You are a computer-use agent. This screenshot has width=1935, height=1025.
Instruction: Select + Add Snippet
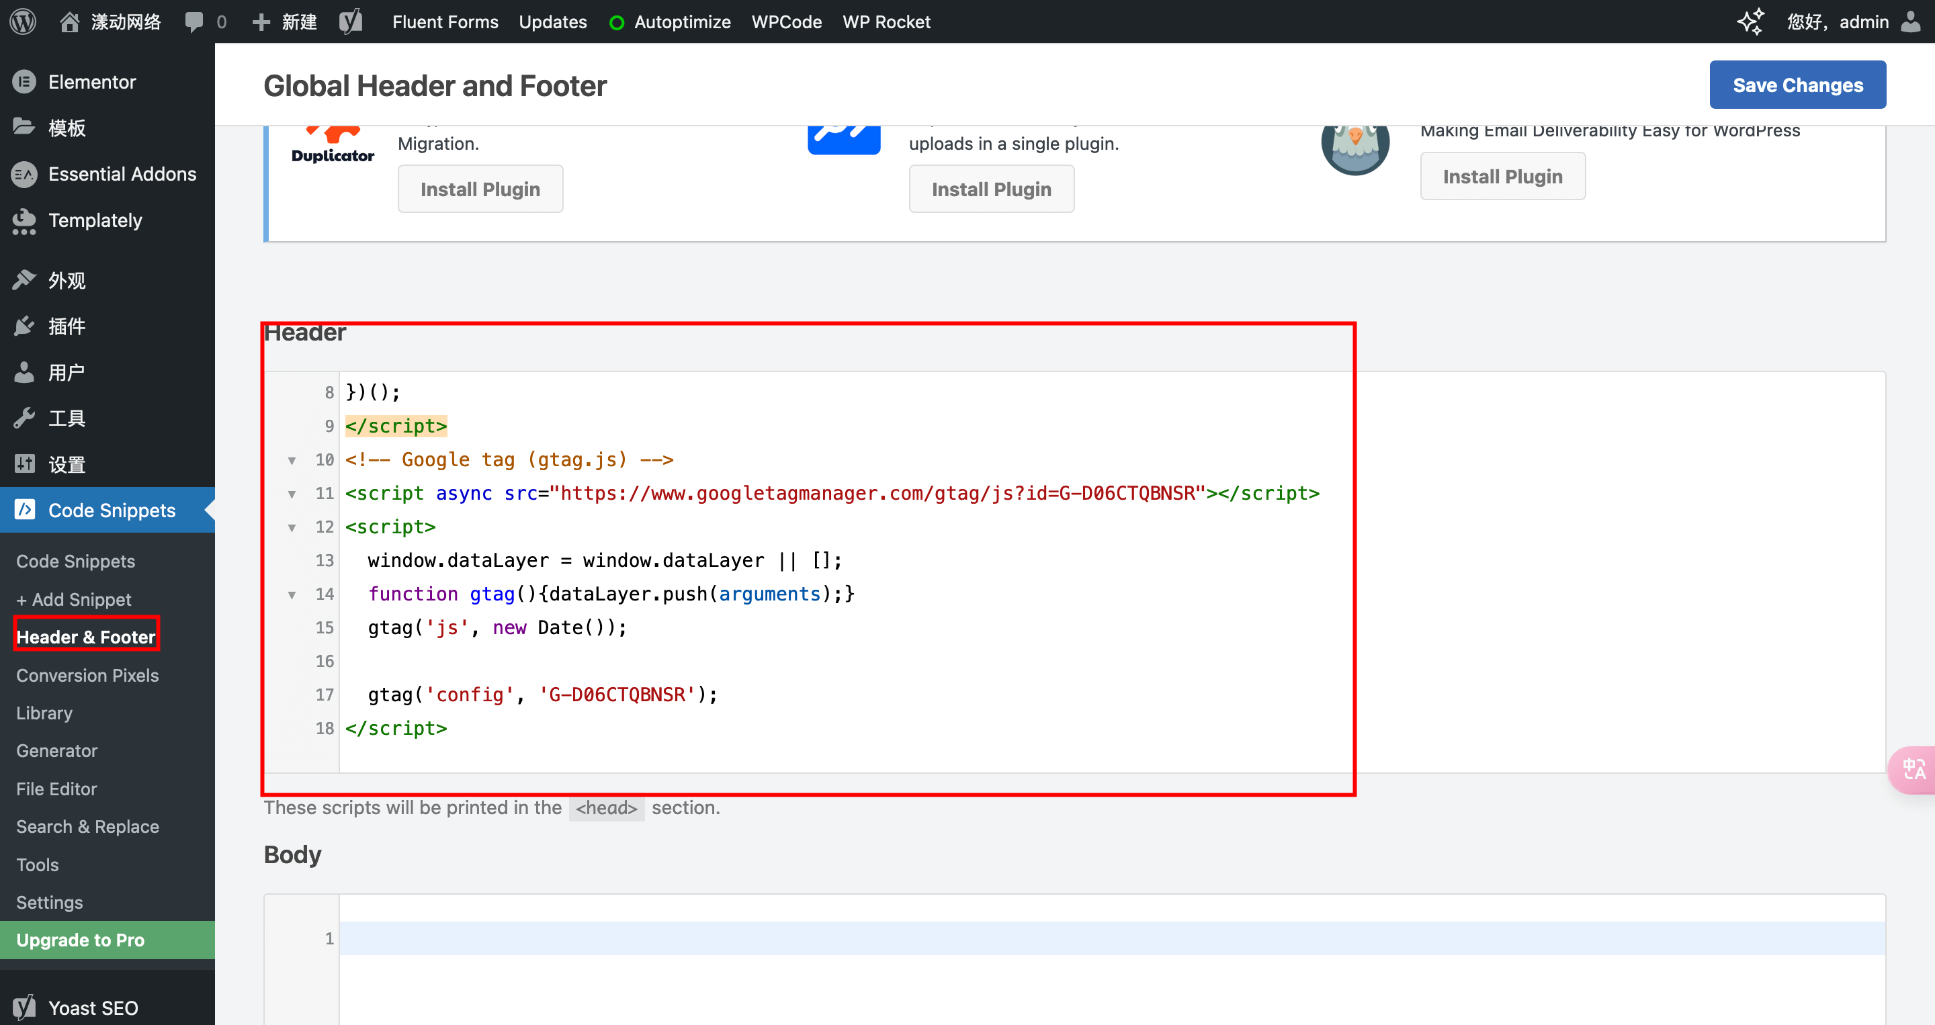pos(74,599)
